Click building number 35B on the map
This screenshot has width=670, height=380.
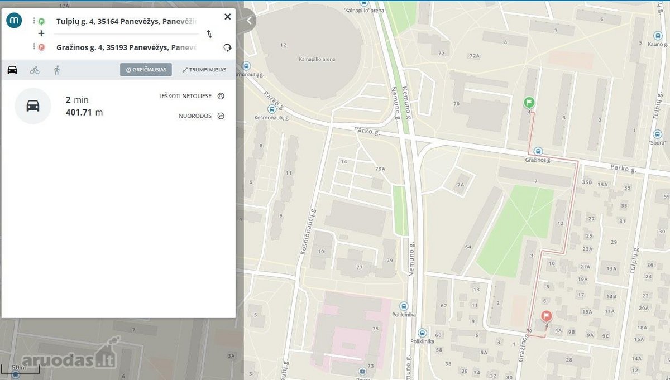coord(586,182)
